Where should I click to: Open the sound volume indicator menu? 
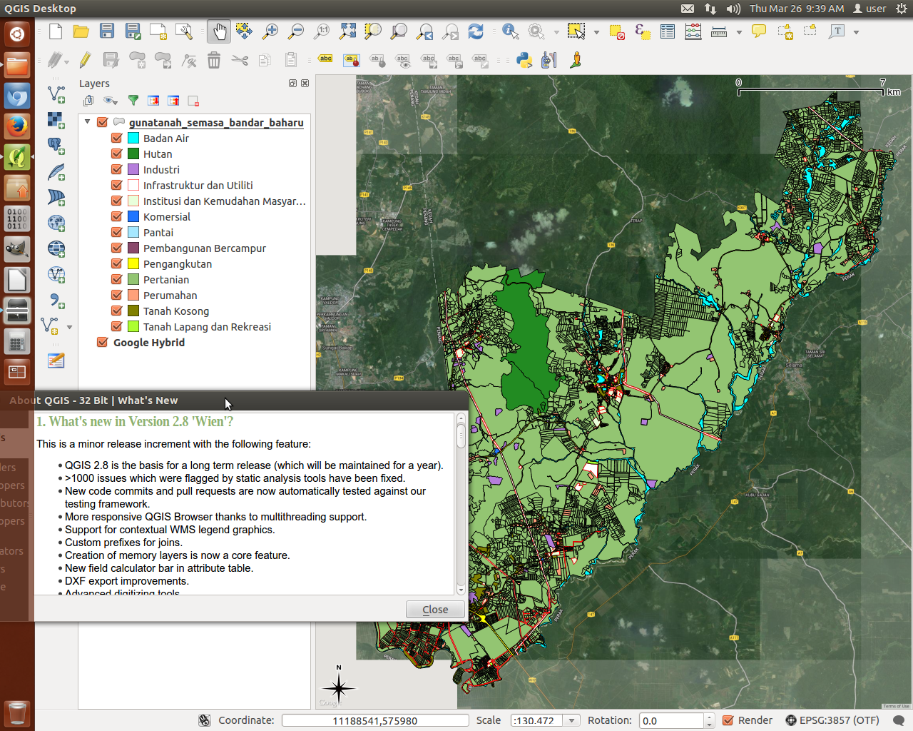(733, 9)
